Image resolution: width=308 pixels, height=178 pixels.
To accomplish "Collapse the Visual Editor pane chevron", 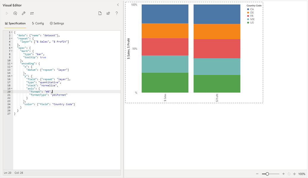I will point(118,5).
